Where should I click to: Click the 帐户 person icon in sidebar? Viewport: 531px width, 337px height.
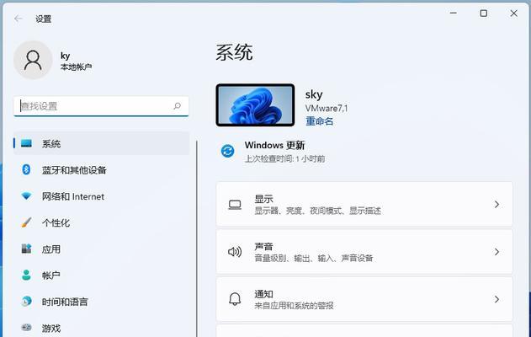(26, 275)
